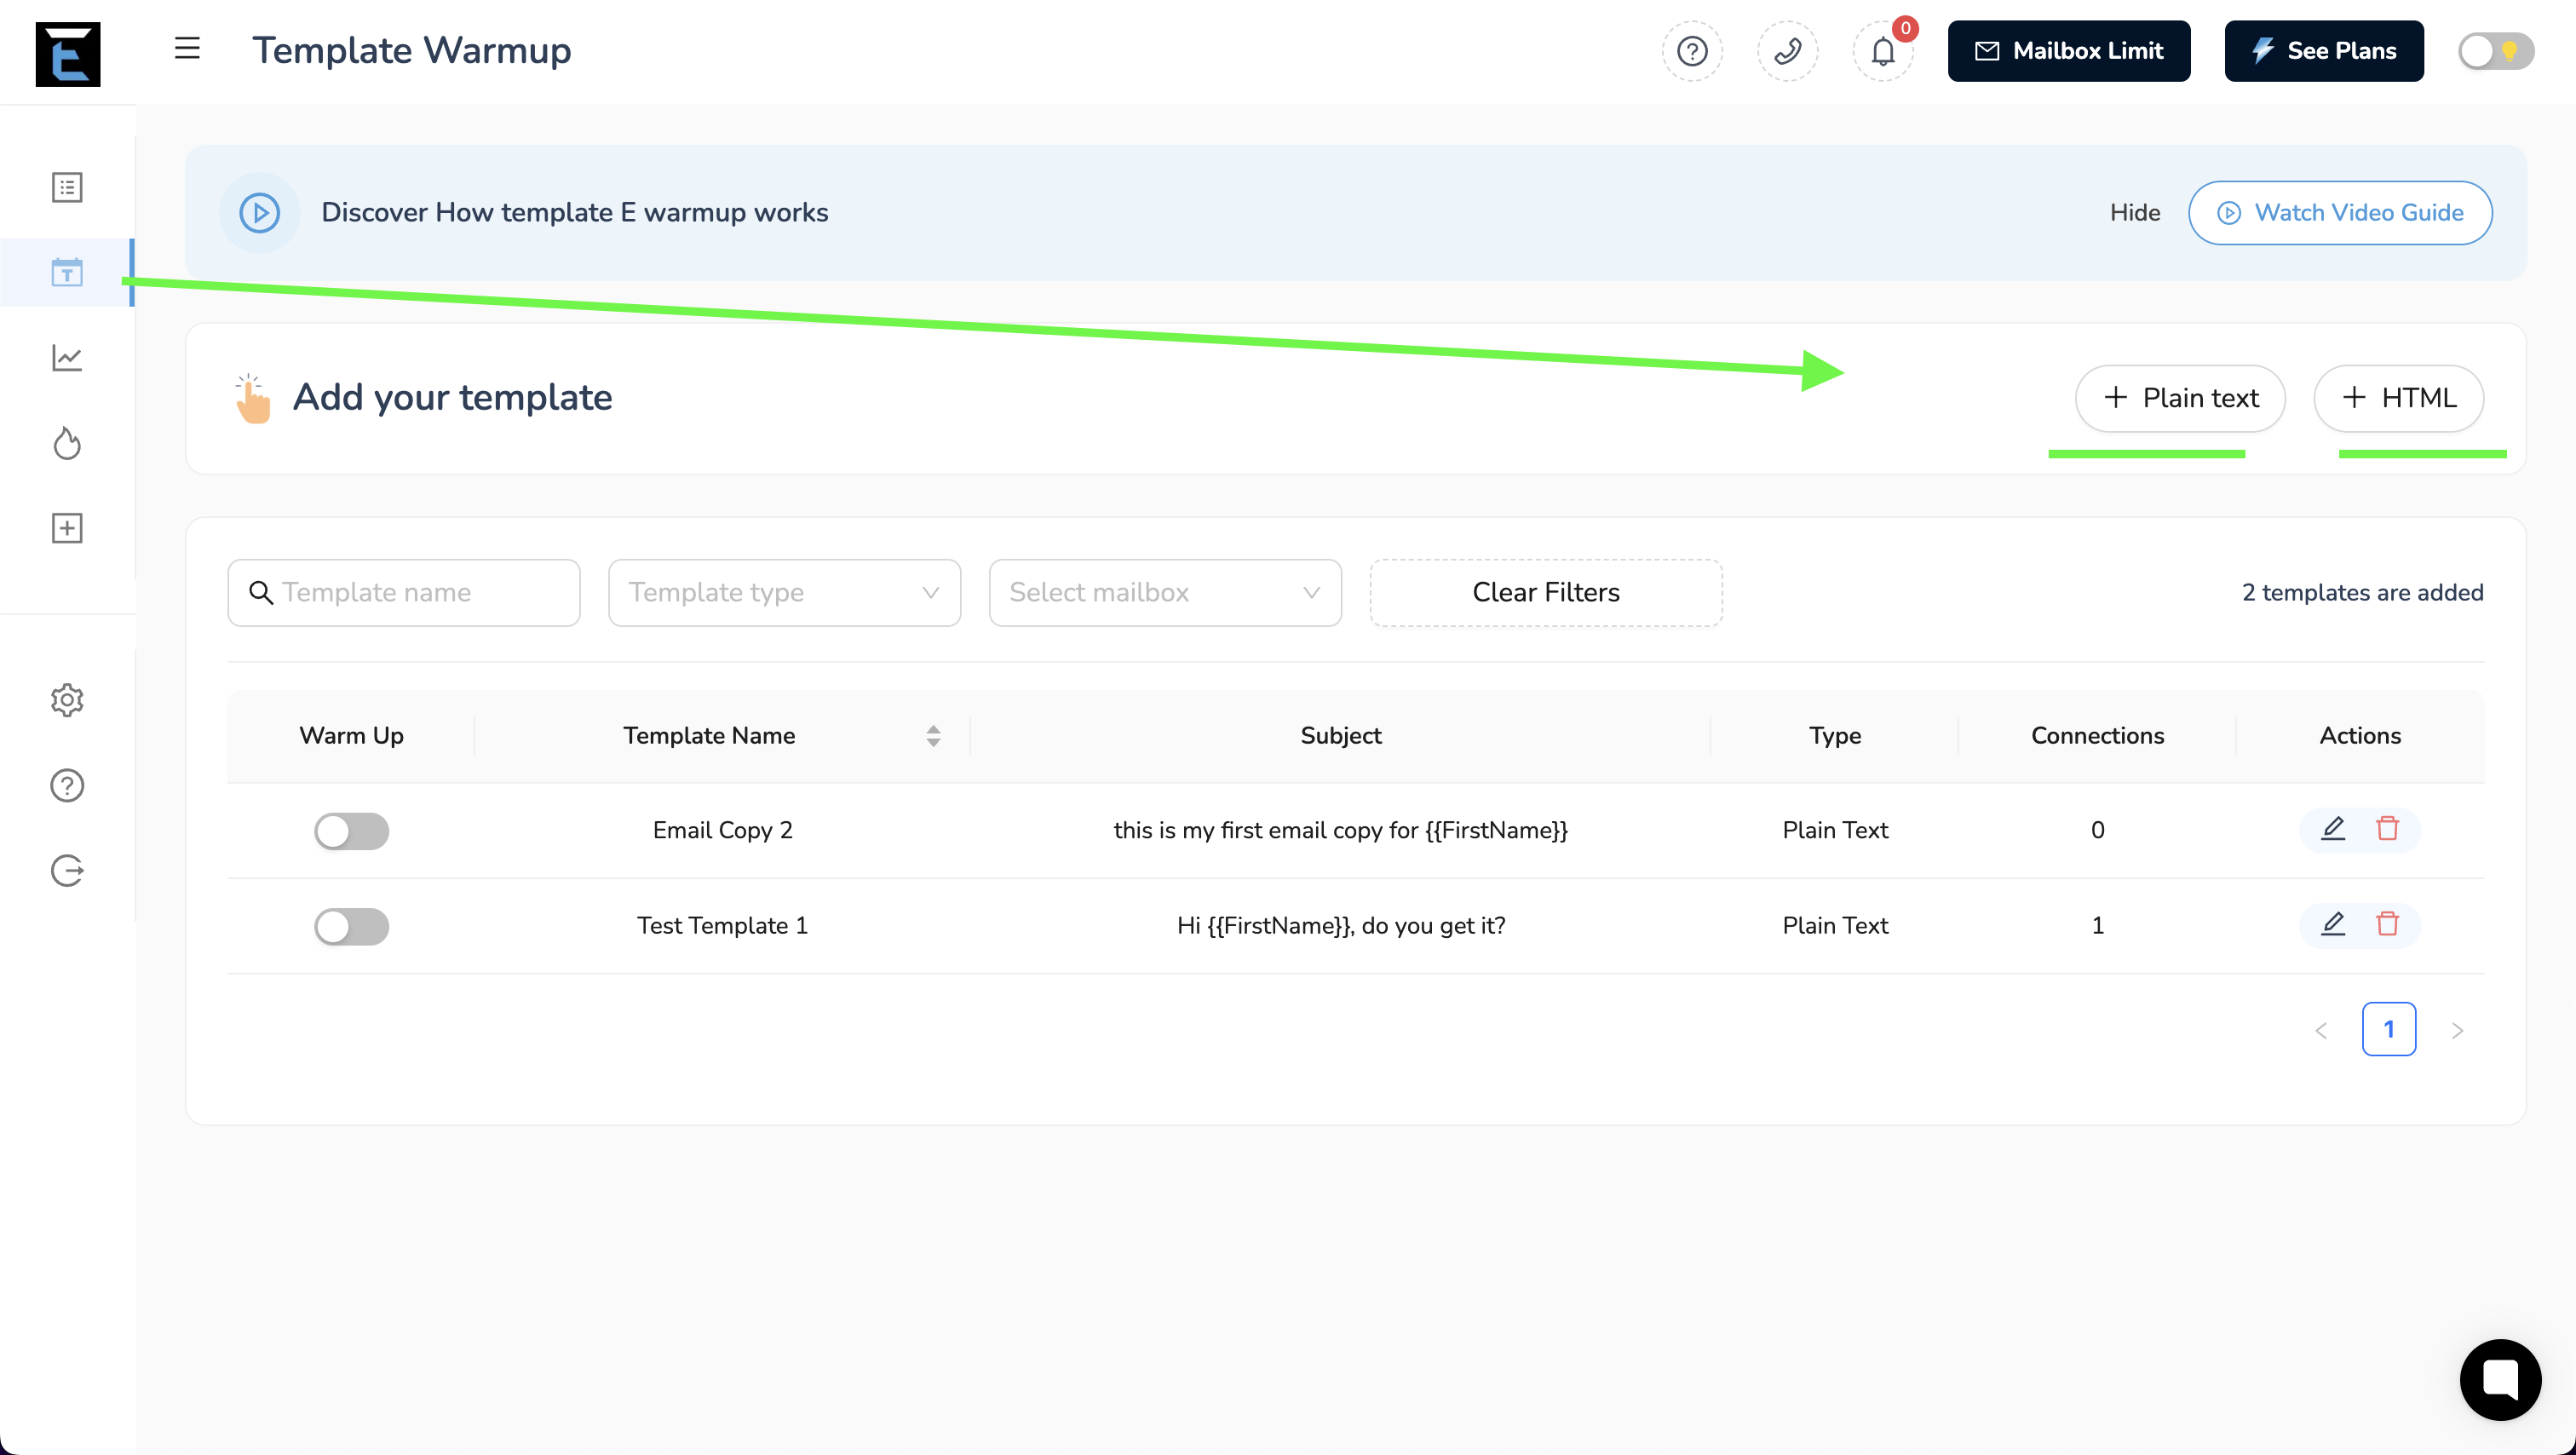Click the logout icon in sidebar
Screen dimensions: 2576x1455
tap(67, 871)
